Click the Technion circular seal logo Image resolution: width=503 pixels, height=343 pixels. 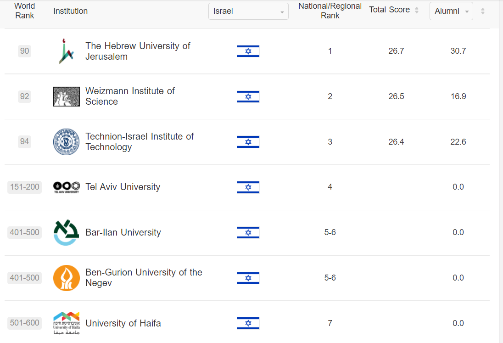(x=67, y=142)
